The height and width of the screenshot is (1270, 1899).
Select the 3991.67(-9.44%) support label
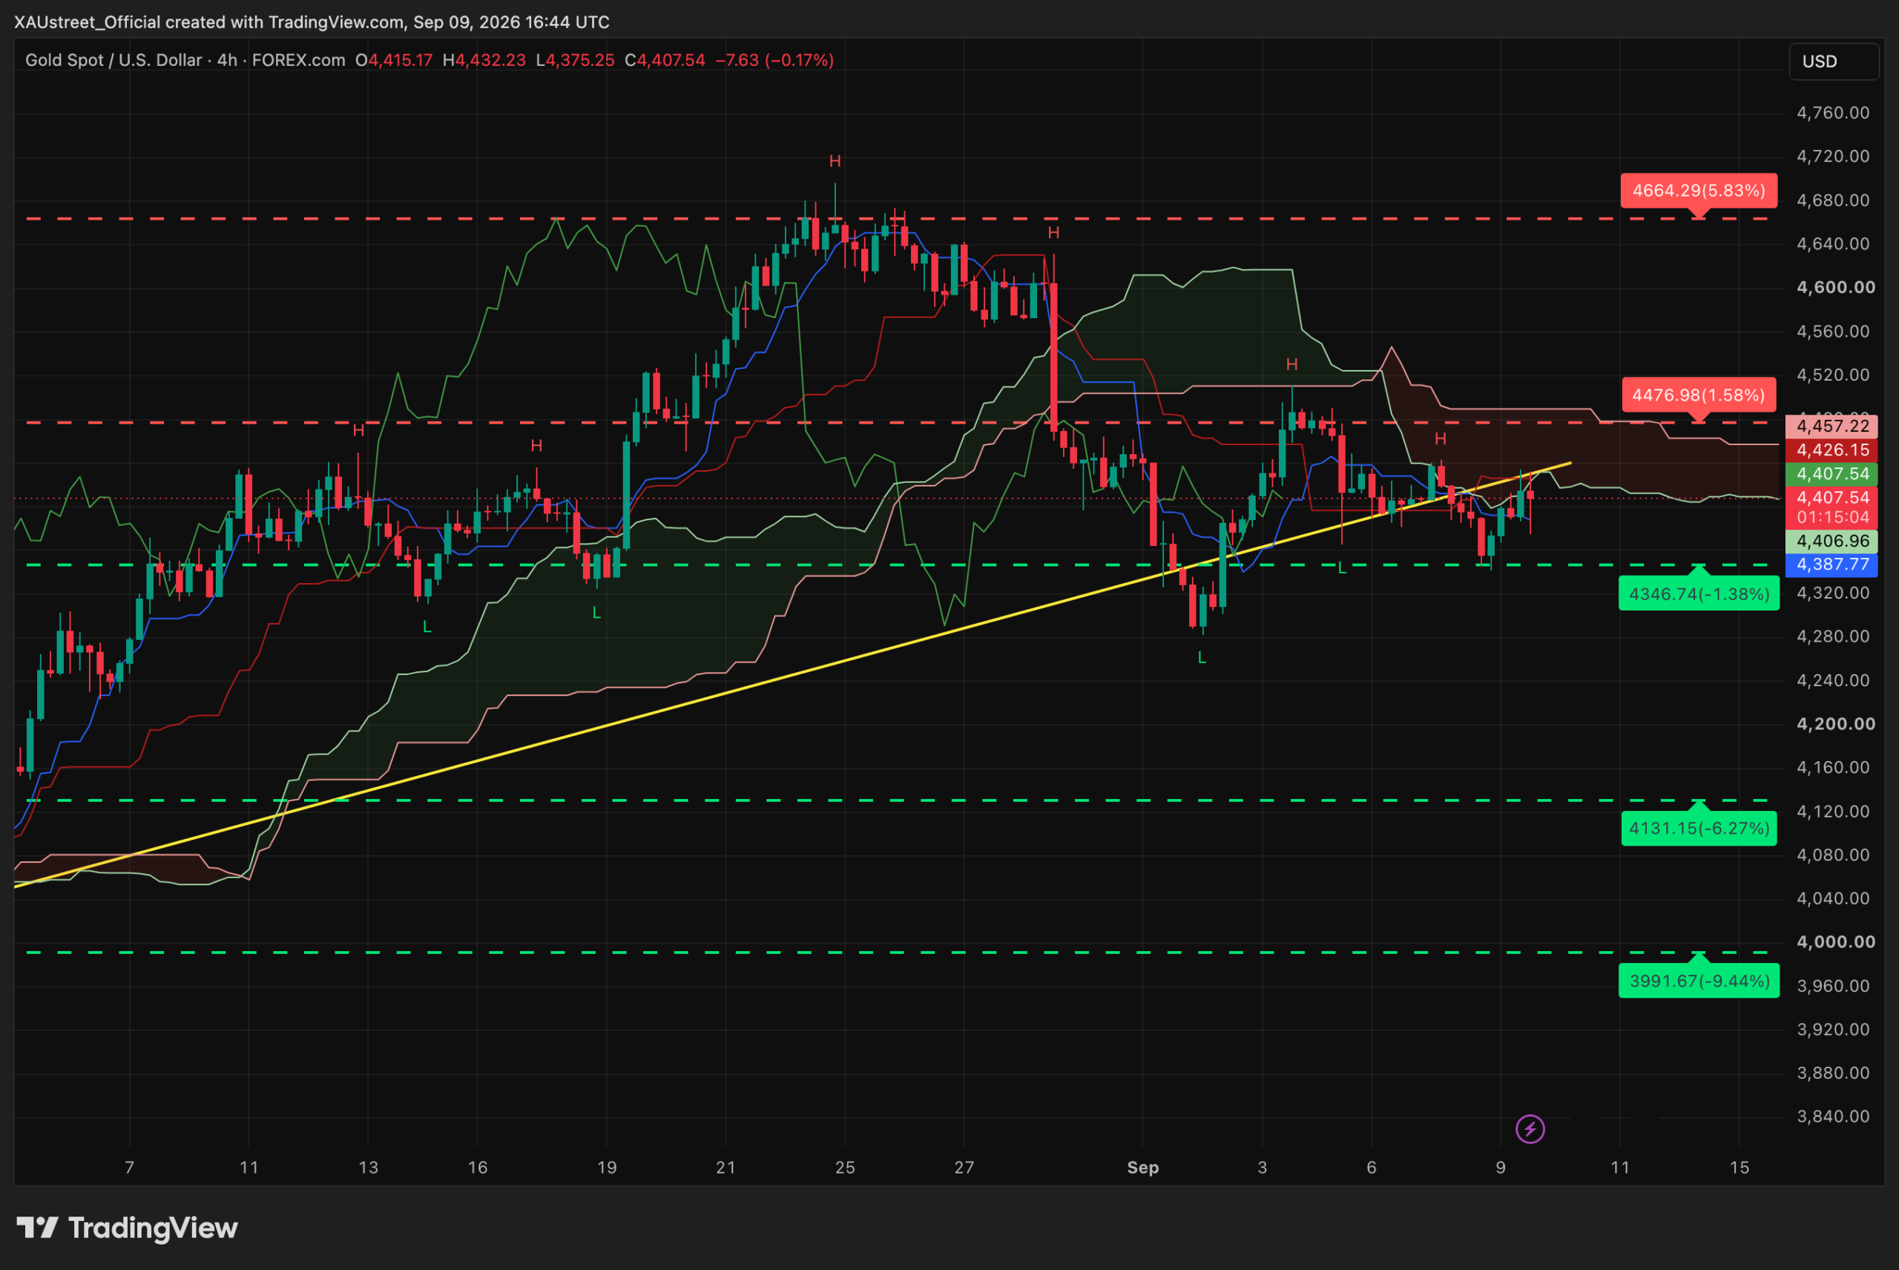tap(1699, 980)
